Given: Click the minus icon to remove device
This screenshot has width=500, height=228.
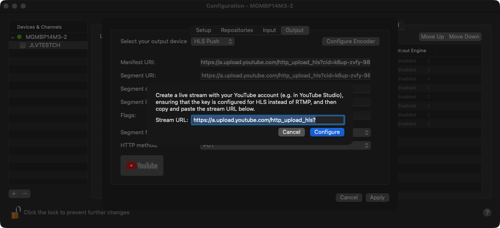Looking at the screenshot, I should [x=25, y=194].
